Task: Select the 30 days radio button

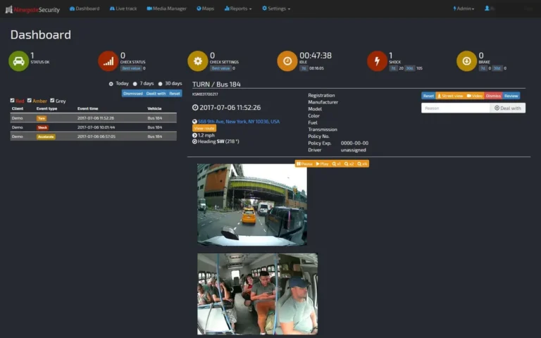Action: click(160, 84)
